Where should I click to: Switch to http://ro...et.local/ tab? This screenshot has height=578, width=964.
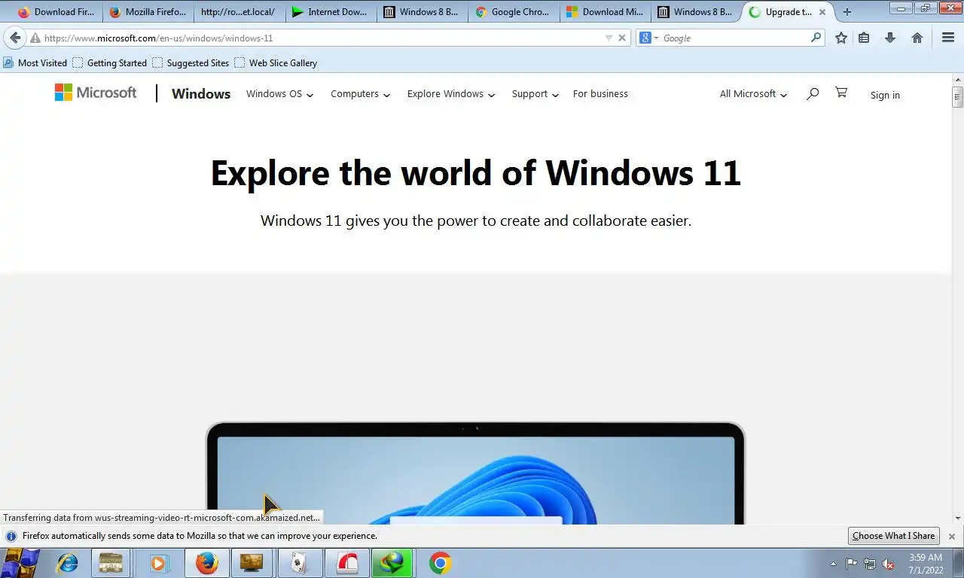point(239,12)
